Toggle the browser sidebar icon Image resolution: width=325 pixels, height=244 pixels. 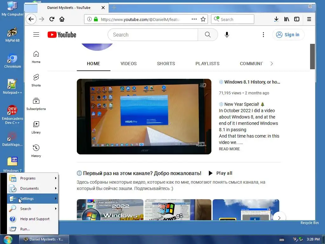tap(297, 19)
